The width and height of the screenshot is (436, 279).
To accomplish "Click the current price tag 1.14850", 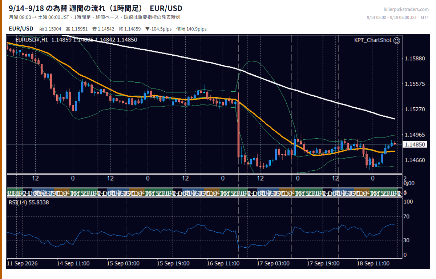I will pyautogui.click(x=415, y=144).
